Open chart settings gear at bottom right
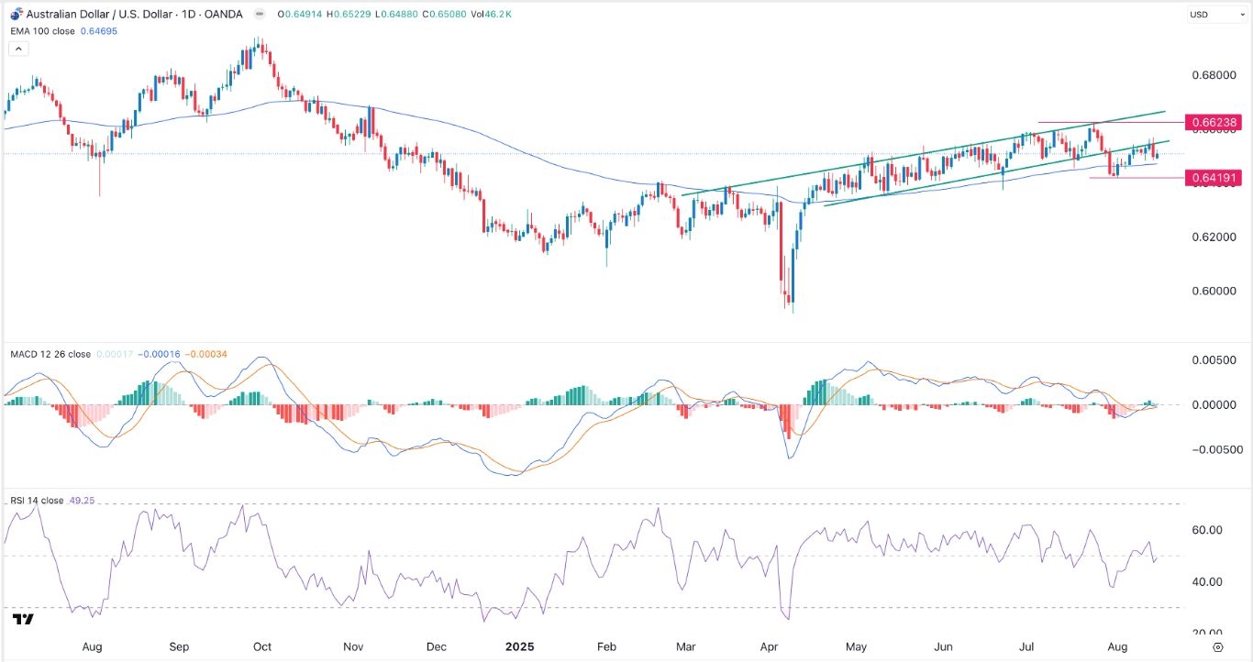 [x=1216, y=646]
